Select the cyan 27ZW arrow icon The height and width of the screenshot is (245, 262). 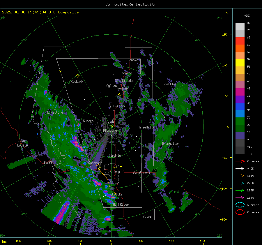[240, 183]
